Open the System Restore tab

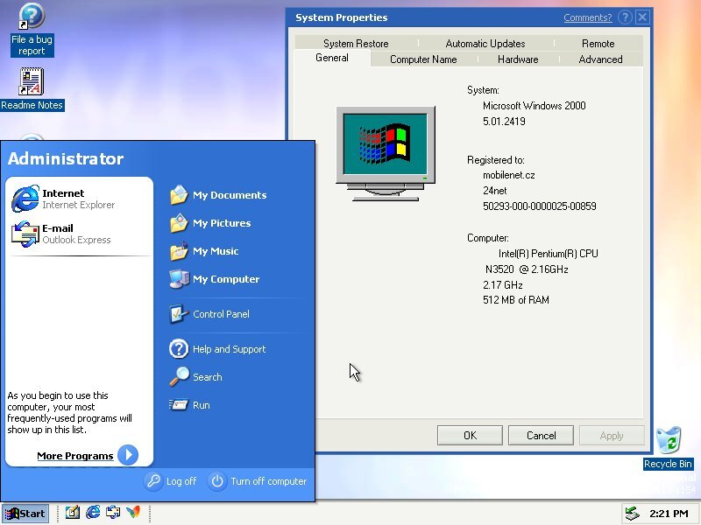(356, 44)
